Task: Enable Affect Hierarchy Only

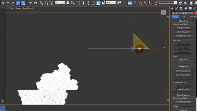Action: tap(183, 36)
